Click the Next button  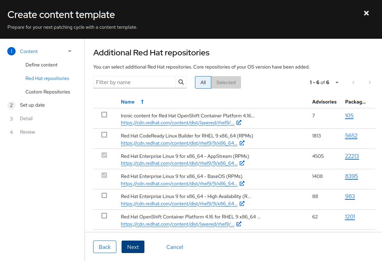pos(133,247)
